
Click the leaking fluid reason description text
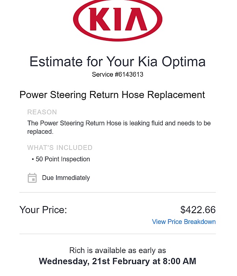pos(119,127)
